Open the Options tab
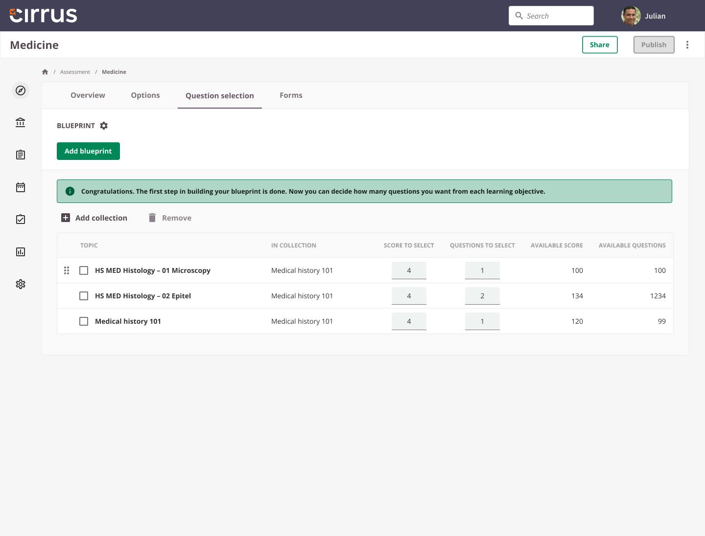Viewport: 705px width, 536px height. [x=145, y=95]
